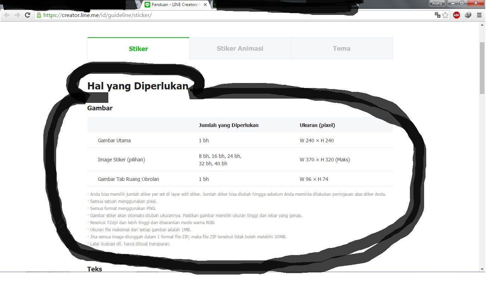Viewport: 493px width, 293px height.
Task: Click the note about ZIP file 20MB limit
Action: [187, 237]
